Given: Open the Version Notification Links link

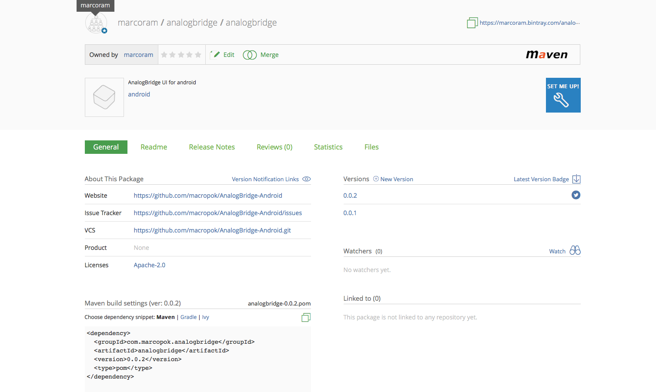Looking at the screenshot, I should click(x=265, y=179).
